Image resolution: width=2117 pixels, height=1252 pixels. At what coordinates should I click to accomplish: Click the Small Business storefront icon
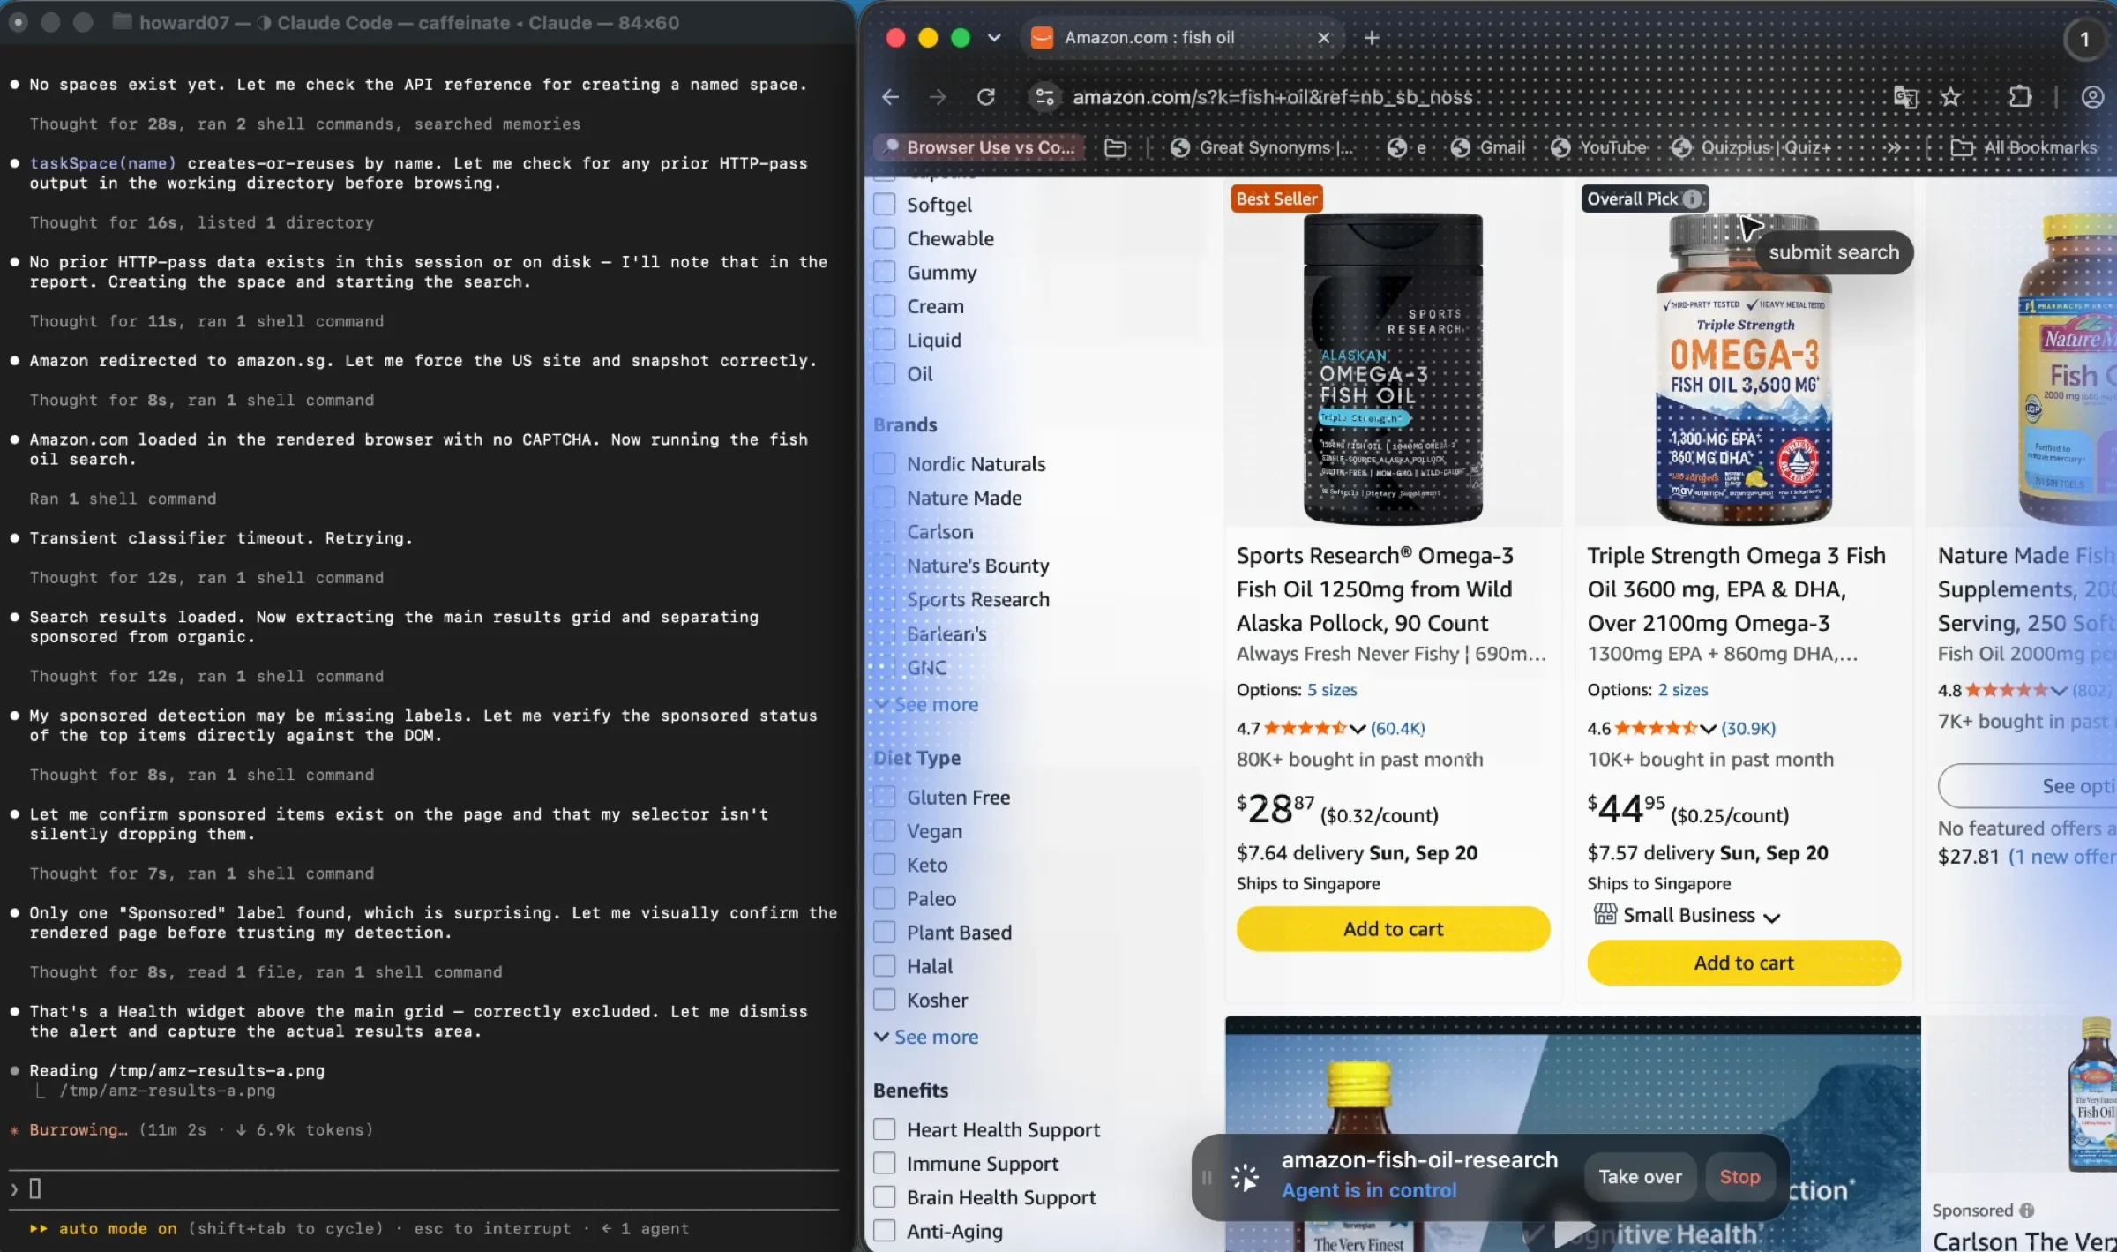pyautogui.click(x=1605, y=914)
